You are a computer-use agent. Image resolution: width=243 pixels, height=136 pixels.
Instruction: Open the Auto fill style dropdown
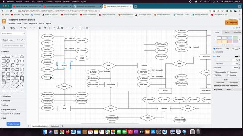click(x=229, y=49)
